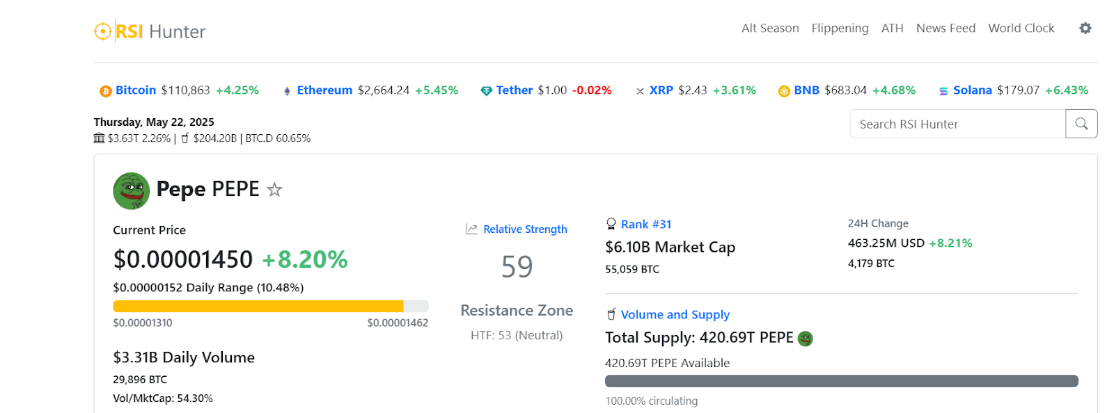The width and height of the screenshot is (1114, 413).
Task: Click the date Thursday, May 22, 2025
Action: pyautogui.click(x=154, y=122)
